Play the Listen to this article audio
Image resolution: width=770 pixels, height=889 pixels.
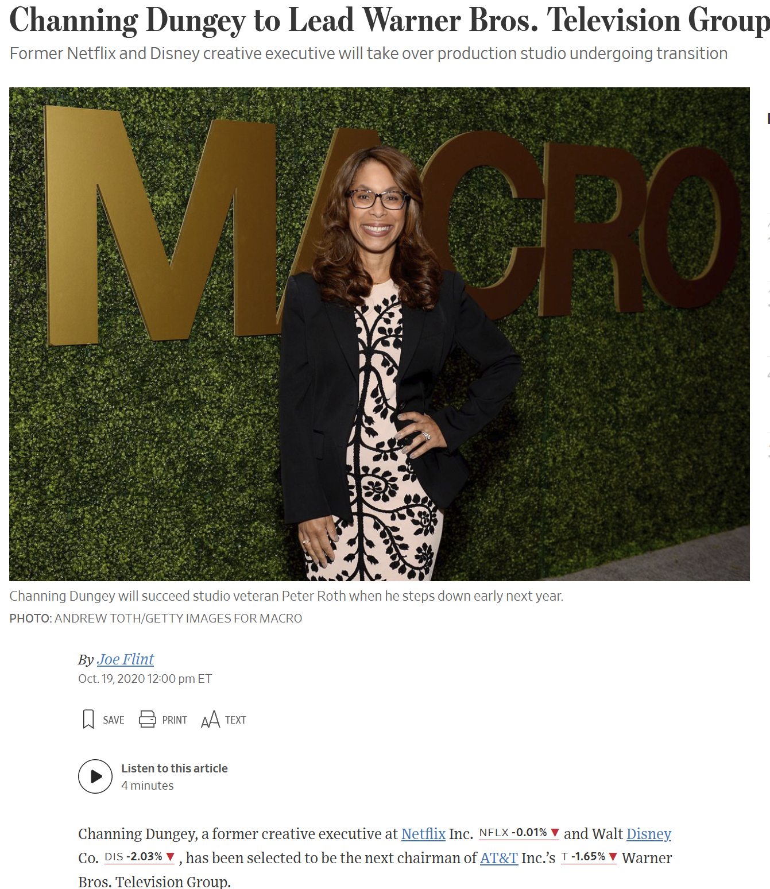[x=95, y=776]
